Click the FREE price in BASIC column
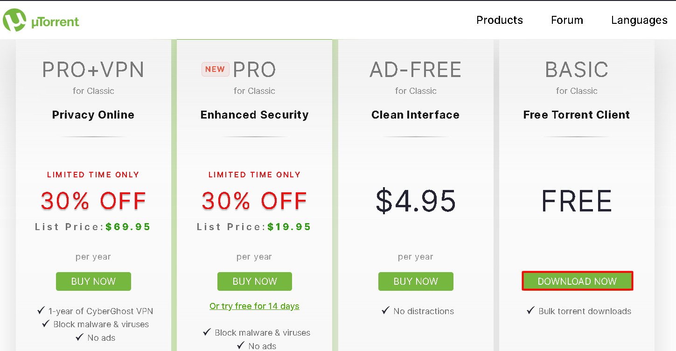The width and height of the screenshot is (676, 351). point(577,201)
